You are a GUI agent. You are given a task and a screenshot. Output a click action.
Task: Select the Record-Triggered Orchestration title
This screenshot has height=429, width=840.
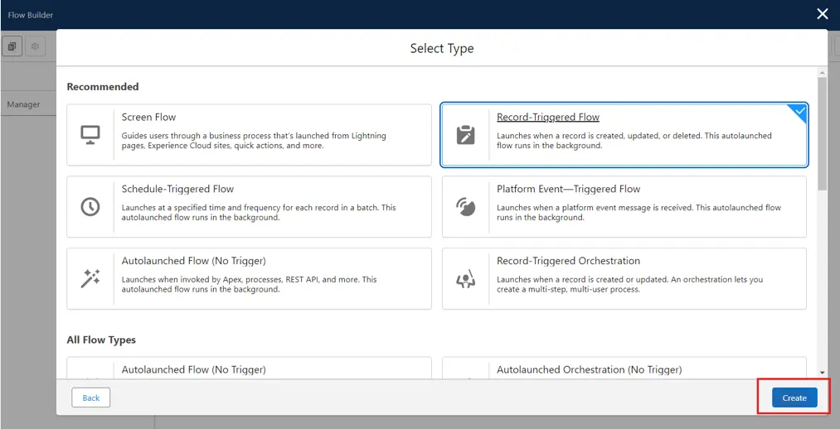568,261
